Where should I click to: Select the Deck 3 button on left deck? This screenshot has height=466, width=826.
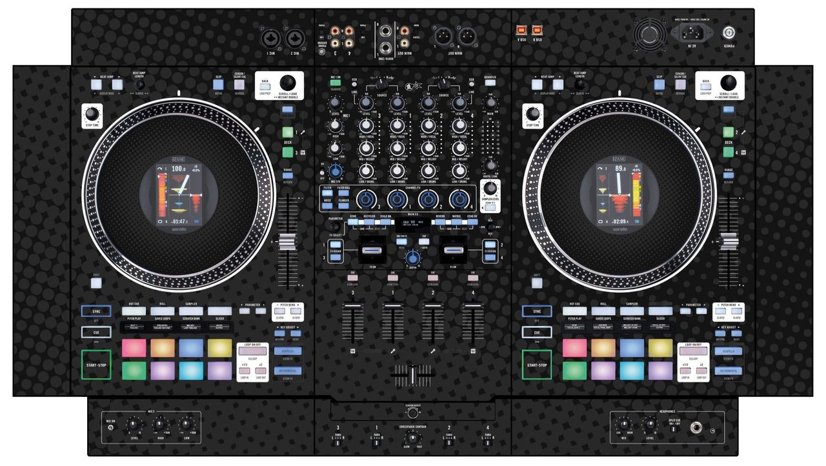[288, 153]
